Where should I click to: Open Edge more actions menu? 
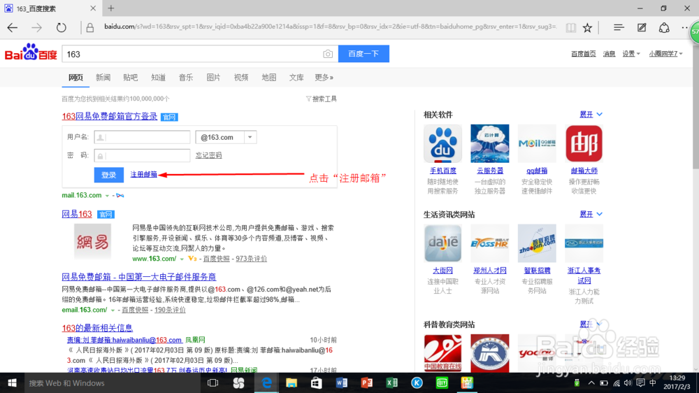(x=685, y=28)
